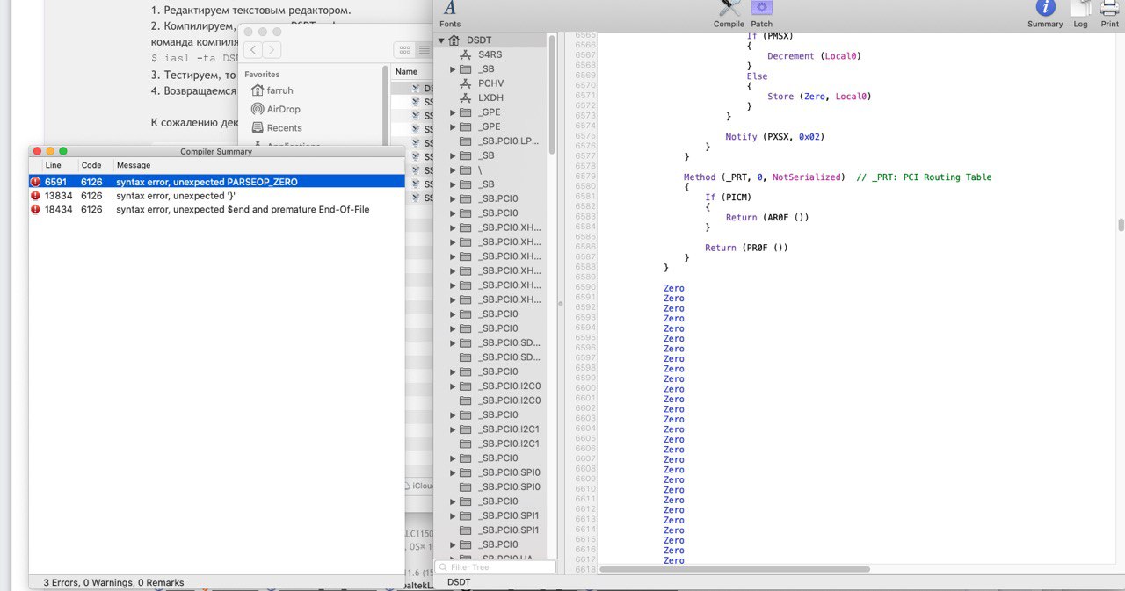Click the 'If (PICM)' code line
The image size is (1125, 591).
[x=726, y=197]
